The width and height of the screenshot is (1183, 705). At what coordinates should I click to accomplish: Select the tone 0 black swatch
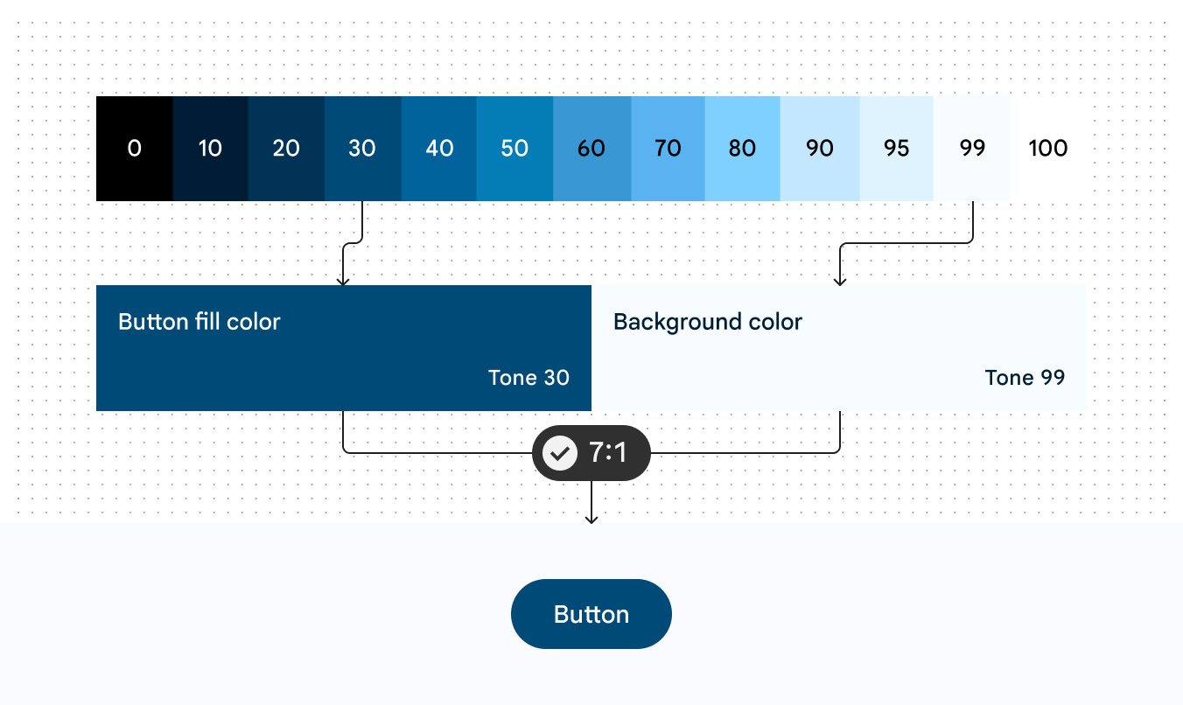click(x=134, y=149)
